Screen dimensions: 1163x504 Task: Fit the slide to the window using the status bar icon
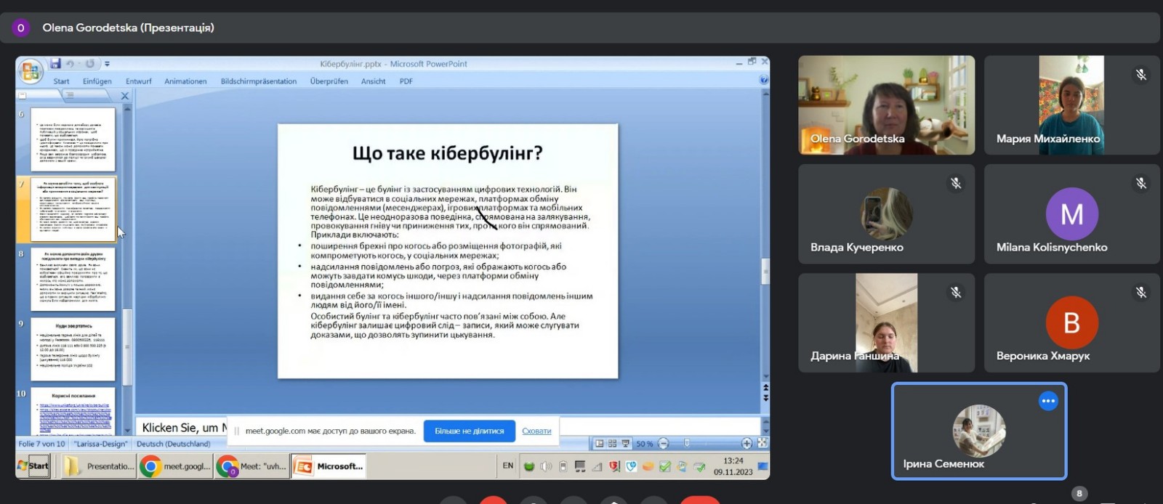[x=762, y=443]
